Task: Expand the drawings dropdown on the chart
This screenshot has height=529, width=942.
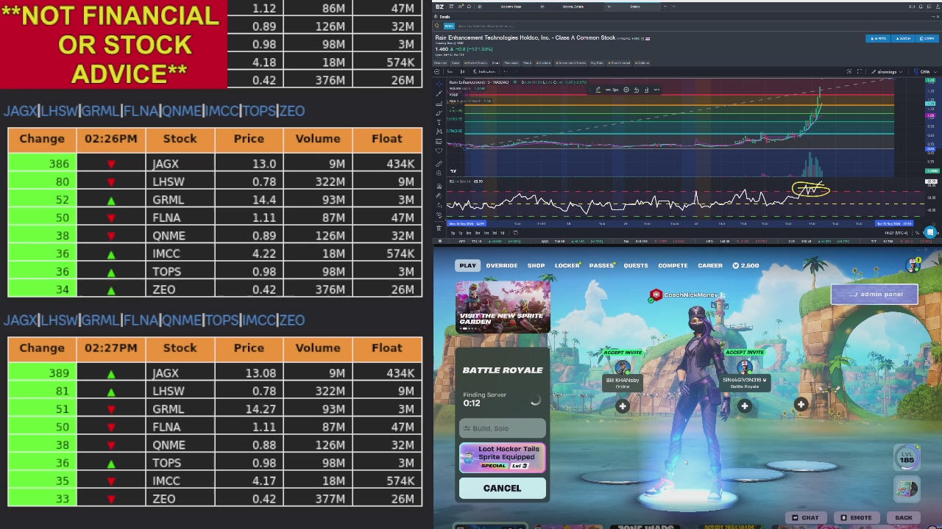Action: 886,72
